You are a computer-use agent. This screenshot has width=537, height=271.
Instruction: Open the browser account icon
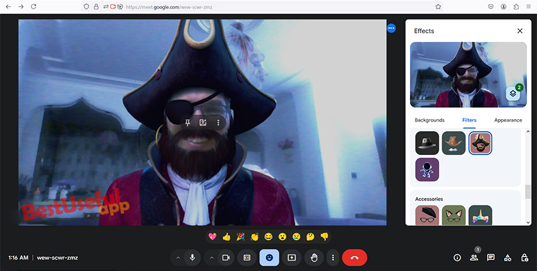tap(504, 6)
